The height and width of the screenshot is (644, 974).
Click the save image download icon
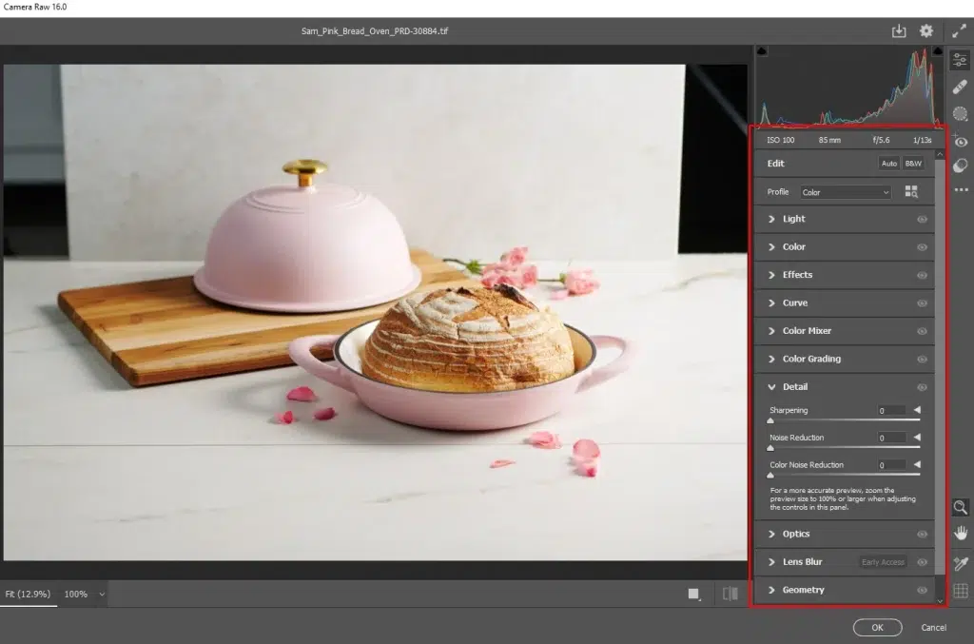[899, 31]
